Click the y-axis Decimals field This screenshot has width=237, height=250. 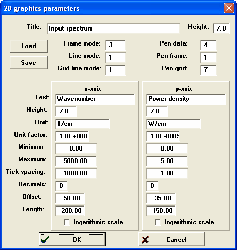[153, 186]
